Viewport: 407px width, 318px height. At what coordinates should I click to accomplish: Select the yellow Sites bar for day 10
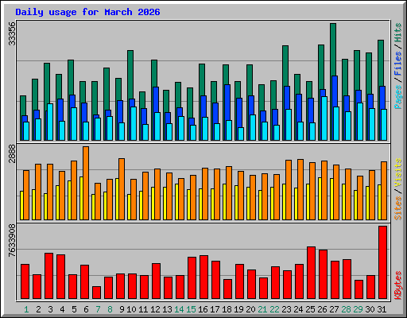point(129,207)
